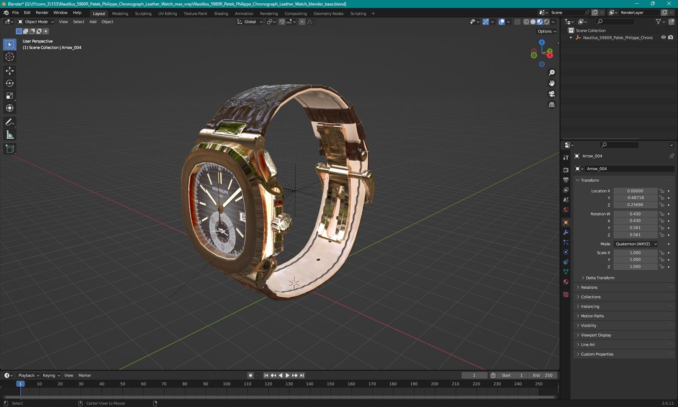Open the Physics properties tab
Viewport: 678px width, 407px height.
(566, 252)
